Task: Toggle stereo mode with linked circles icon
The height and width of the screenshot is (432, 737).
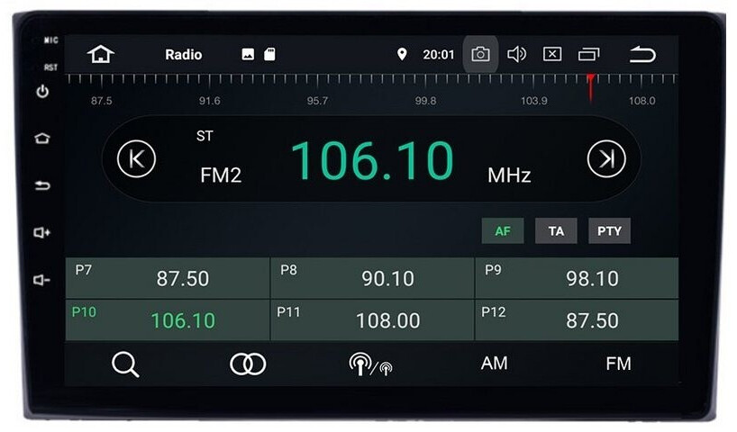Action: 248,364
